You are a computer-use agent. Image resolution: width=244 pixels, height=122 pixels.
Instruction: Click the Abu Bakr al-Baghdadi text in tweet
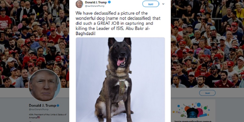(x=113, y=31)
